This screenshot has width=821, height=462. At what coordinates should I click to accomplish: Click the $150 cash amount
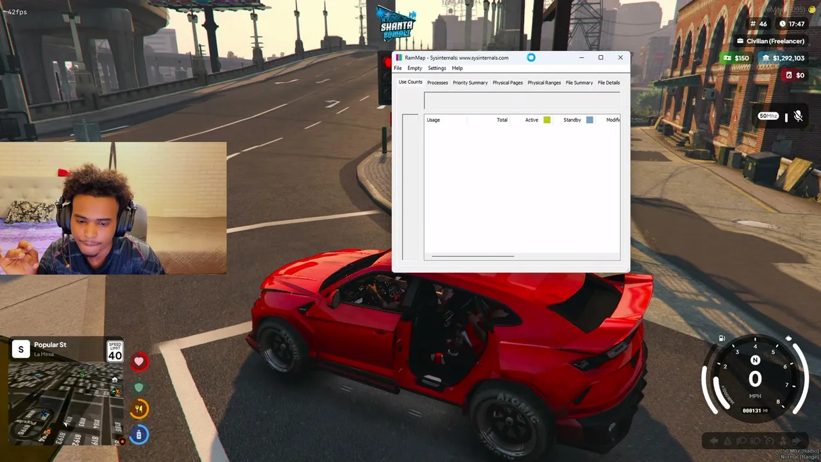(741, 58)
